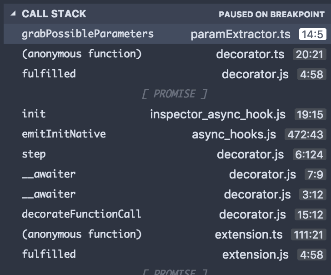This screenshot has width=331, height=275.
Task: Select the fulfilled frame in decorator.js
Action: point(49,74)
